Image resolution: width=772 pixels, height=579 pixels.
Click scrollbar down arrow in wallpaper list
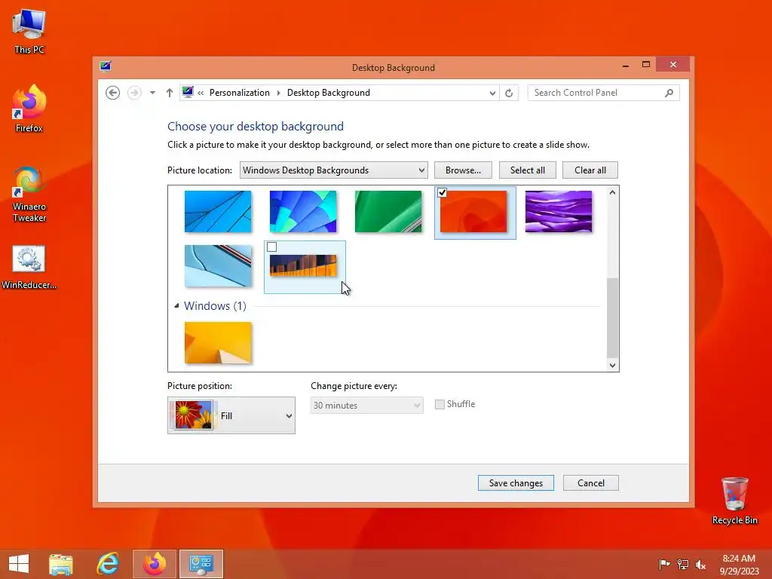612,366
